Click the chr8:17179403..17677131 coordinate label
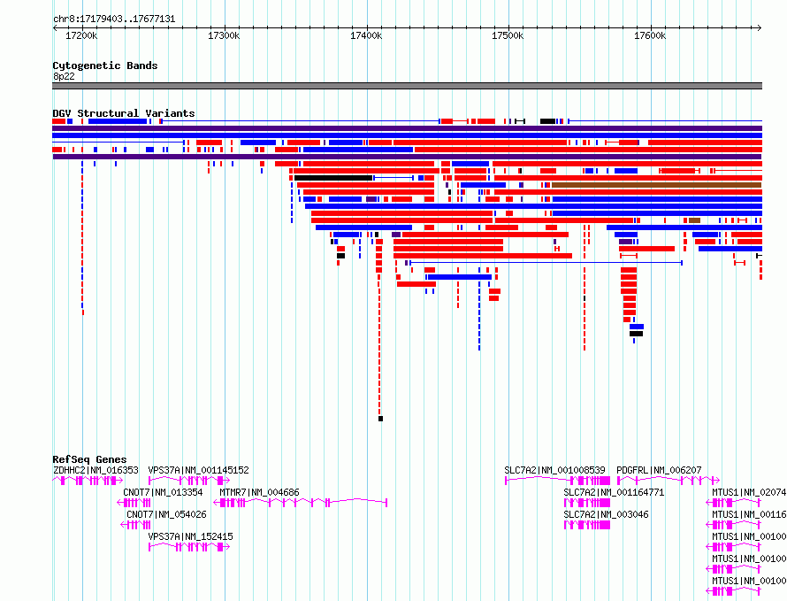This screenshot has height=601, width=787. [x=114, y=19]
